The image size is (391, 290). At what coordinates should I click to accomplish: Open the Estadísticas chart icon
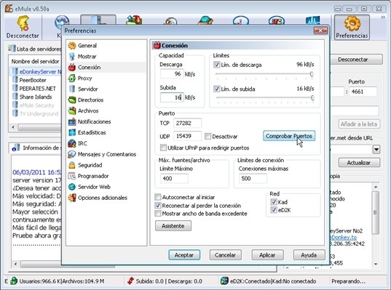point(72,132)
